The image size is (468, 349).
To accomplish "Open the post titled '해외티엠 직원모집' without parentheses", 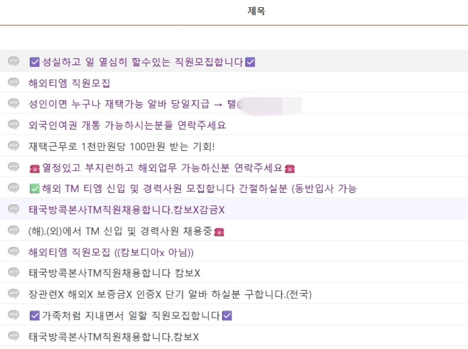I will click(x=69, y=83).
